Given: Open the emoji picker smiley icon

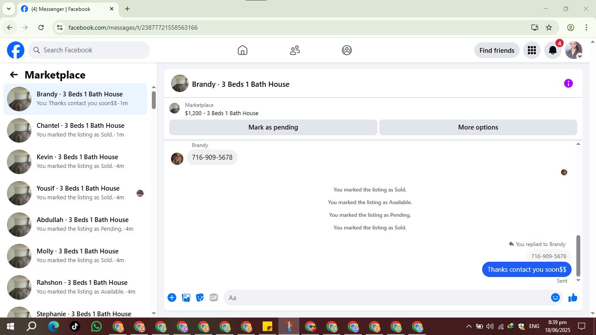Looking at the screenshot, I should point(555,297).
